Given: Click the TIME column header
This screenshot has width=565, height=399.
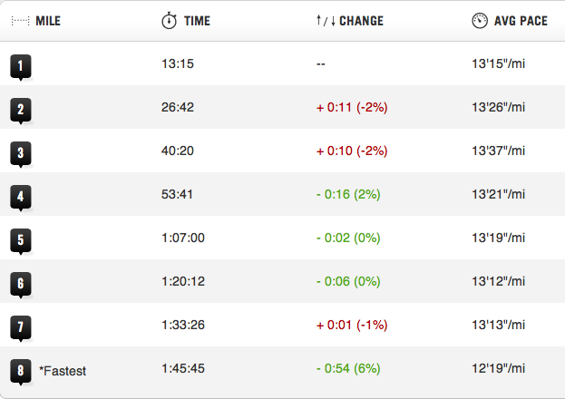Looking at the screenshot, I should 197,21.
